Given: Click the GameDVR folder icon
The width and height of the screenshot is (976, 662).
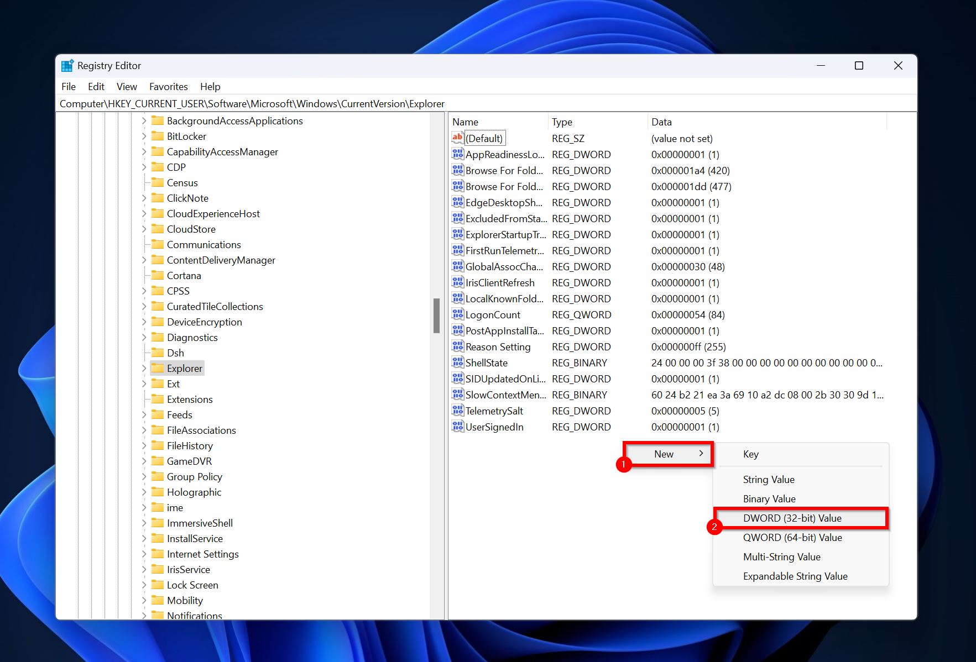Looking at the screenshot, I should click(x=158, y=461).
